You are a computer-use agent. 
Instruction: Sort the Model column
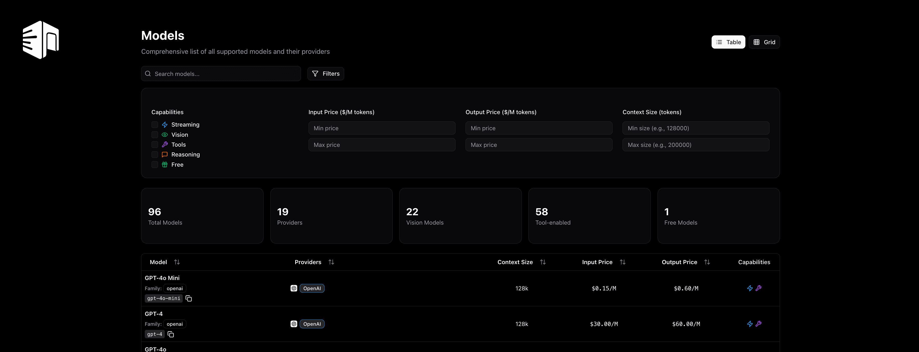tap(177, 262)
